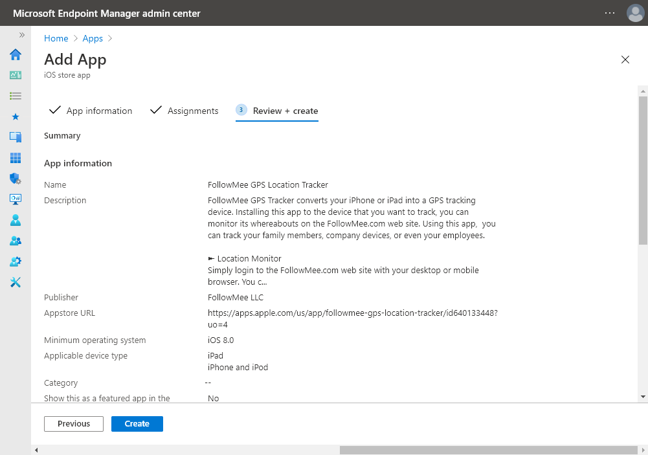Open the Troubleshooting tools icon
Image resolution: width=648 pixels, height=455 pixels.
pyautogui.click(x=16, y=282)
